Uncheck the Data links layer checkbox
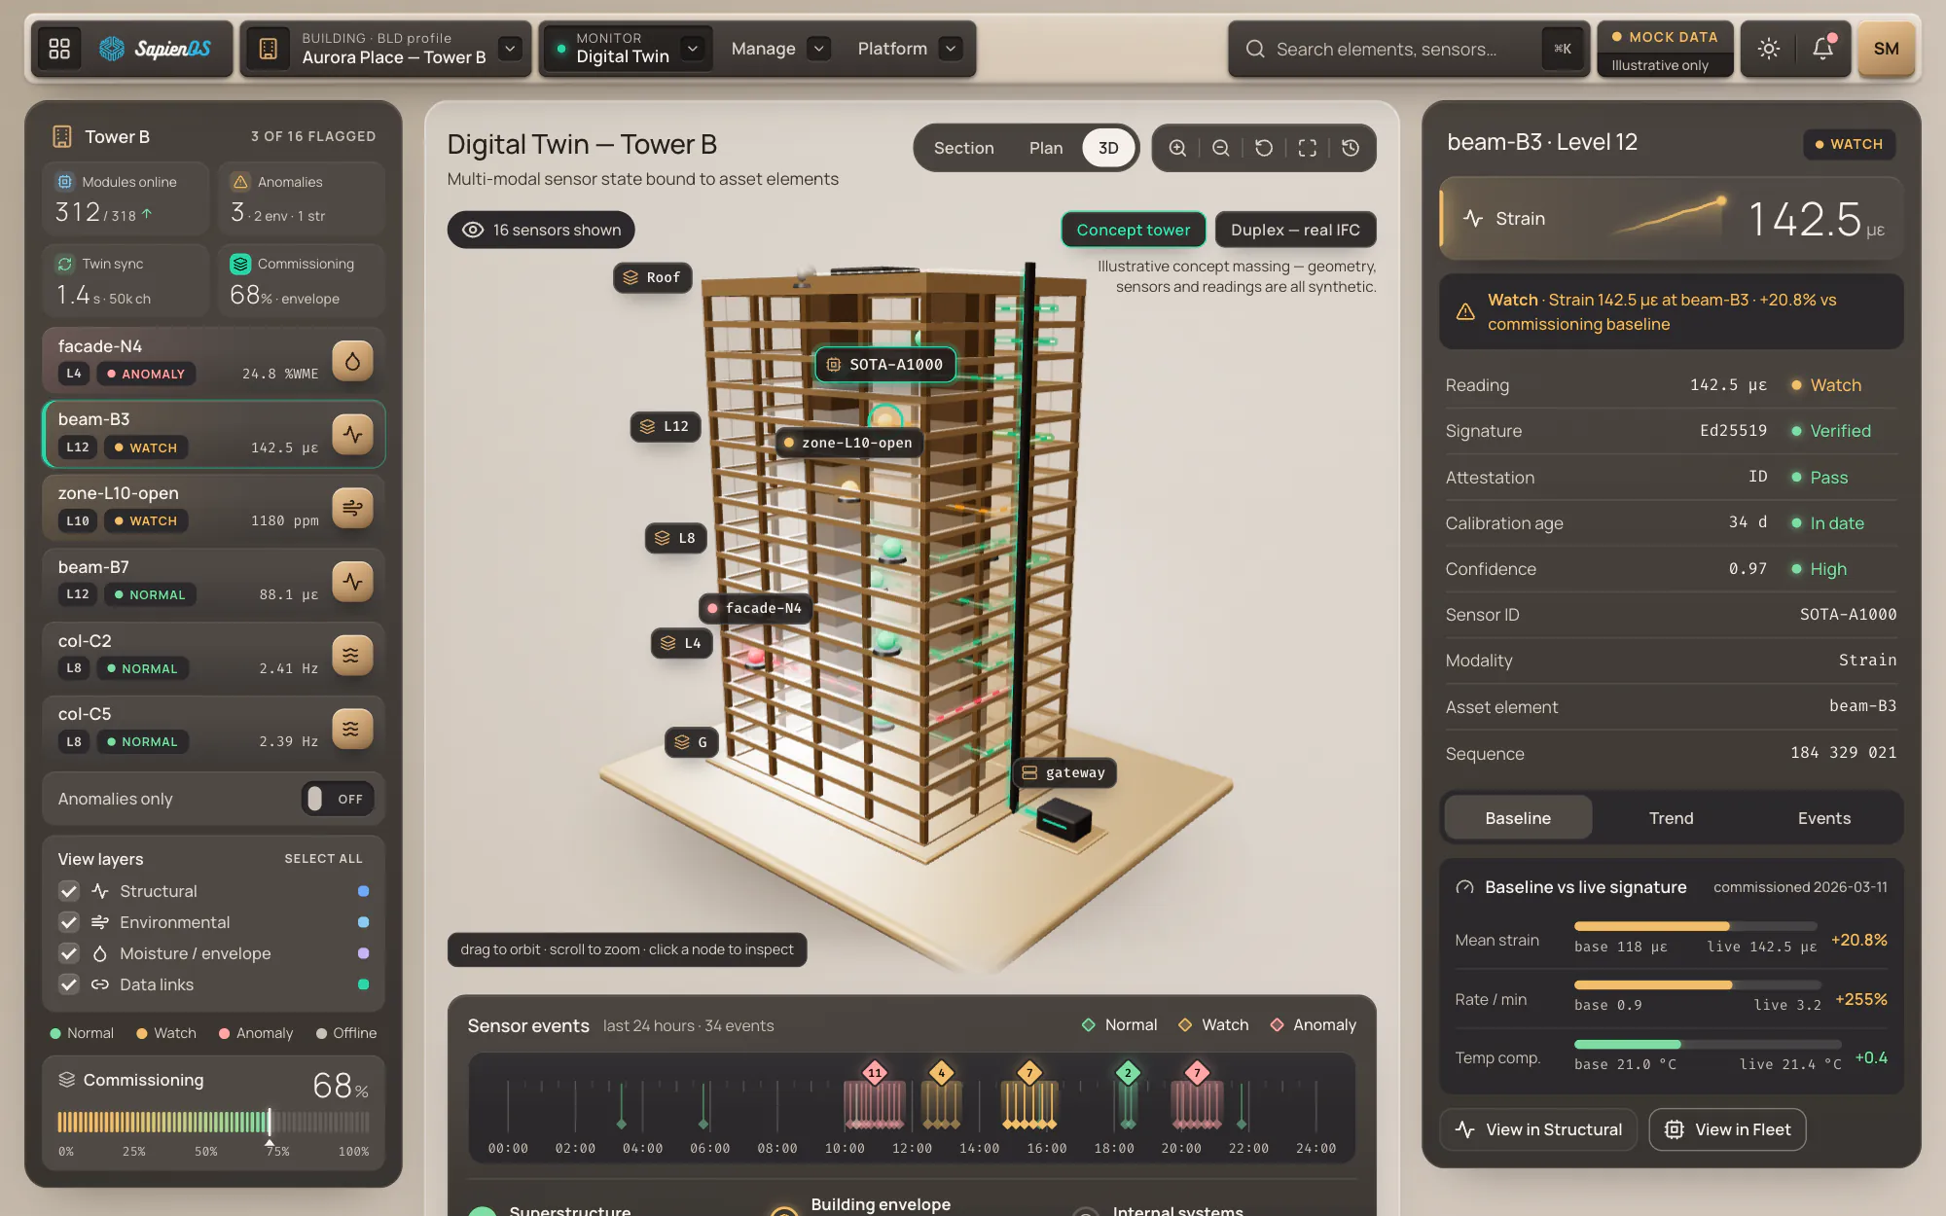Image resolution: width=1946 pixels, height=1216 pixels. coord(69,984)
